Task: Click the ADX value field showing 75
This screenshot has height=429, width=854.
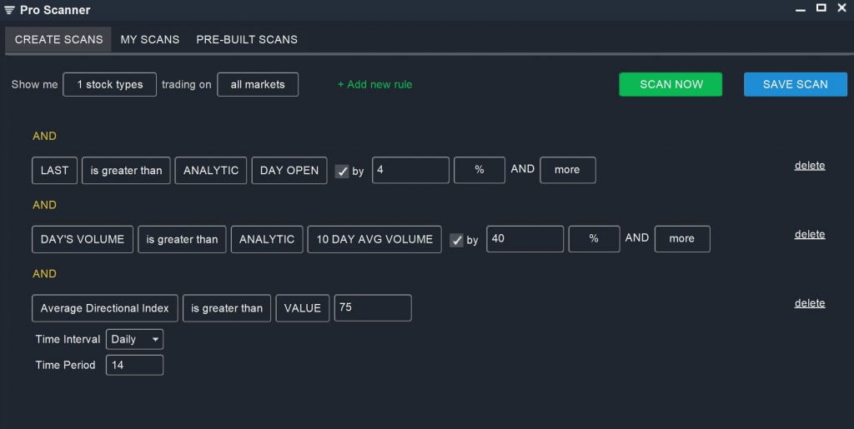Action: [x=372, y=307]
